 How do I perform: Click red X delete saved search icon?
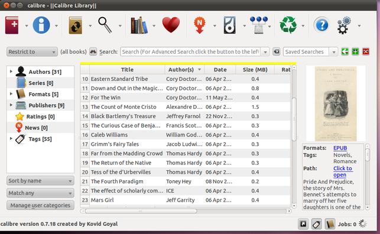(366, 51)
